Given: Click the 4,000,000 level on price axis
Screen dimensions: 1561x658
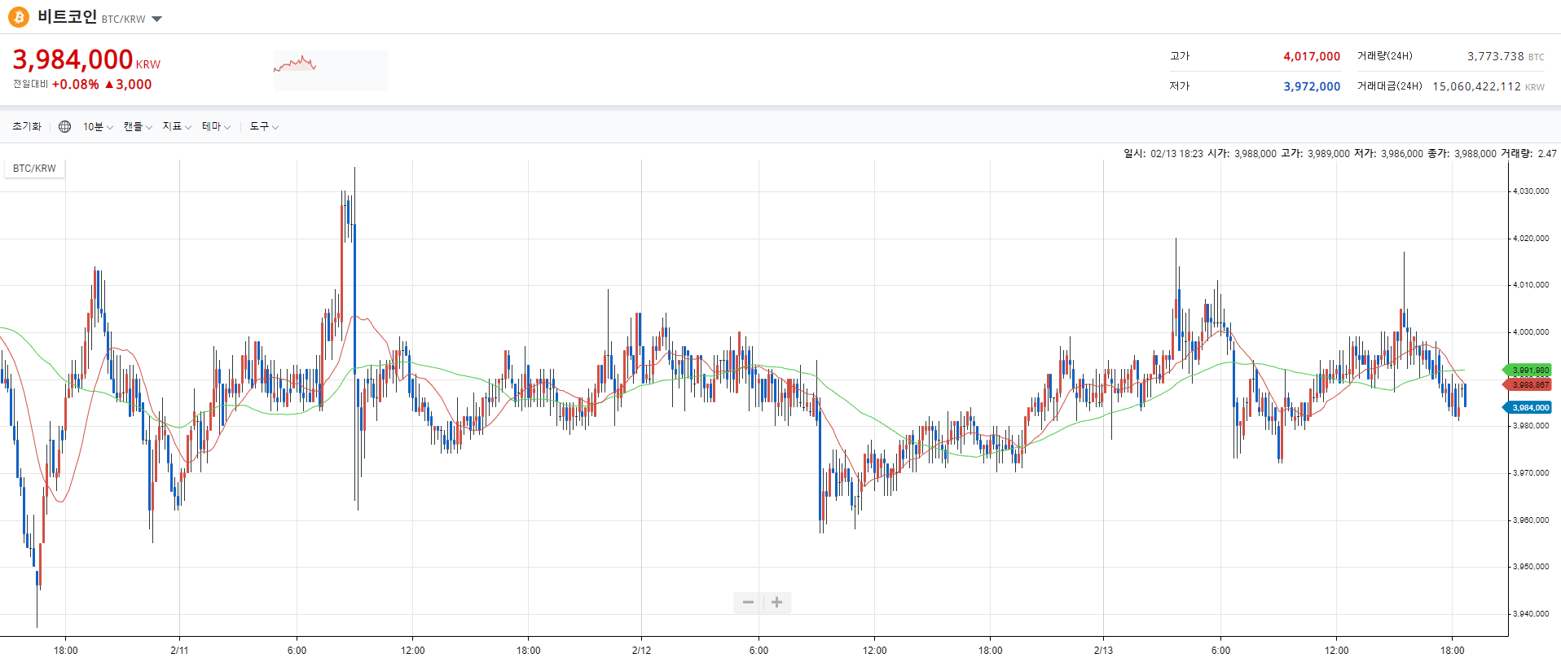Looking at the screenshot, I should coord(1530,332).
